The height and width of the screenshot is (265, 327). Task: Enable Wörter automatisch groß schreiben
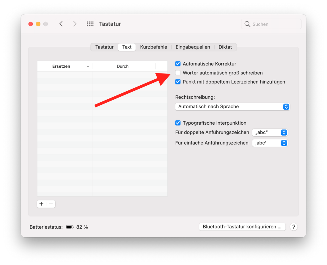click(x=178, y=73)
